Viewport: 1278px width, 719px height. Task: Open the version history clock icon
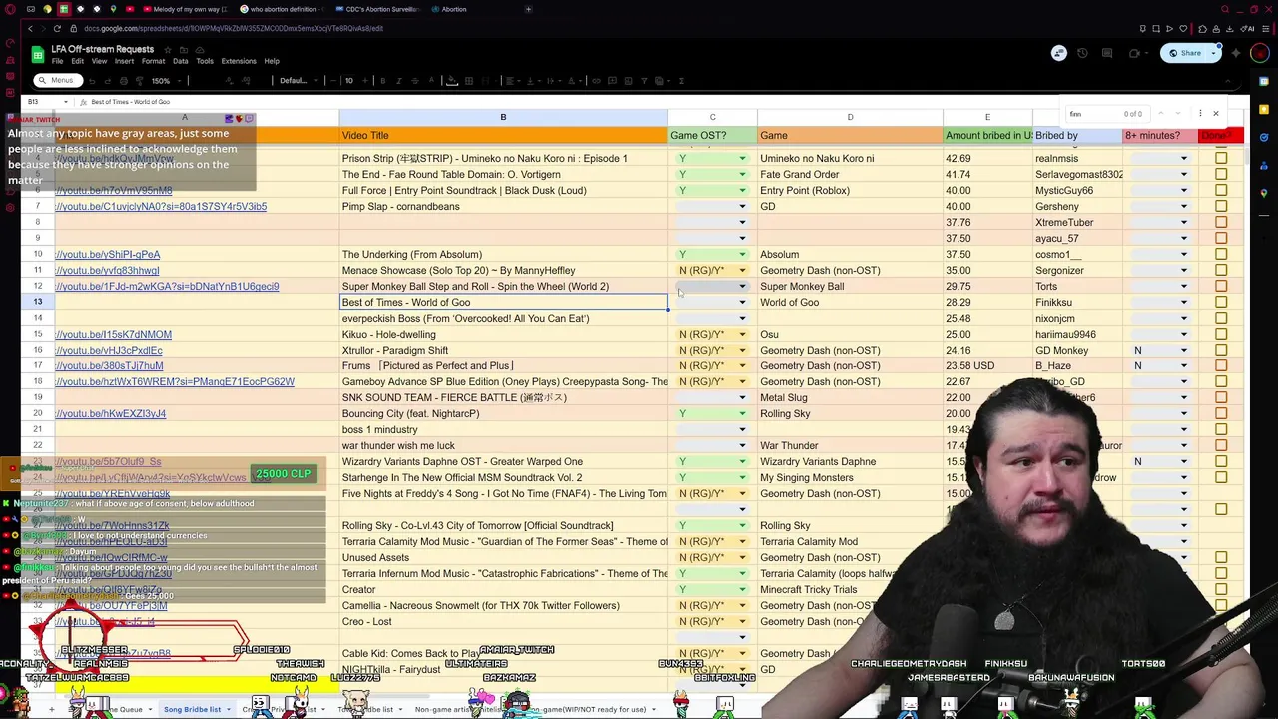tap(1082, 53)
